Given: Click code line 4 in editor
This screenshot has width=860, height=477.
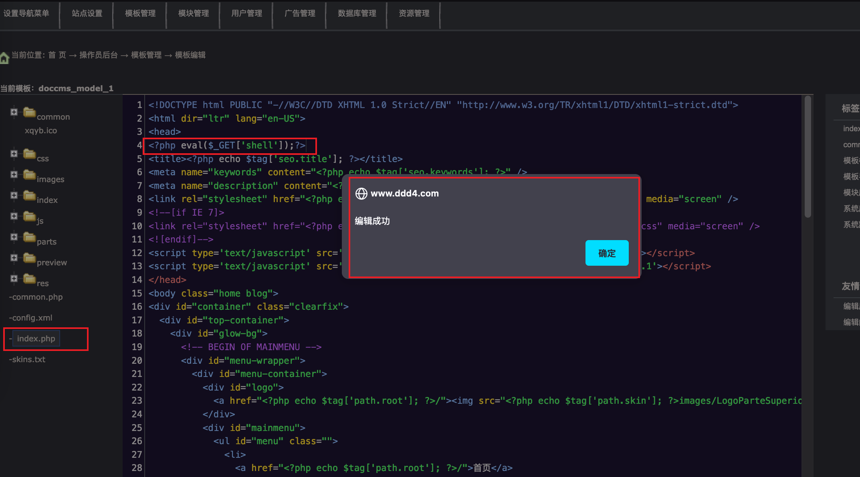Looking at the screenshot, I should (x=227, y=146).
